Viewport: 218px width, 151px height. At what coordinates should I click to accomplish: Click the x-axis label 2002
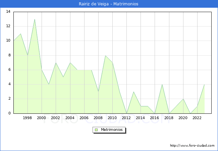click(55, 118)
